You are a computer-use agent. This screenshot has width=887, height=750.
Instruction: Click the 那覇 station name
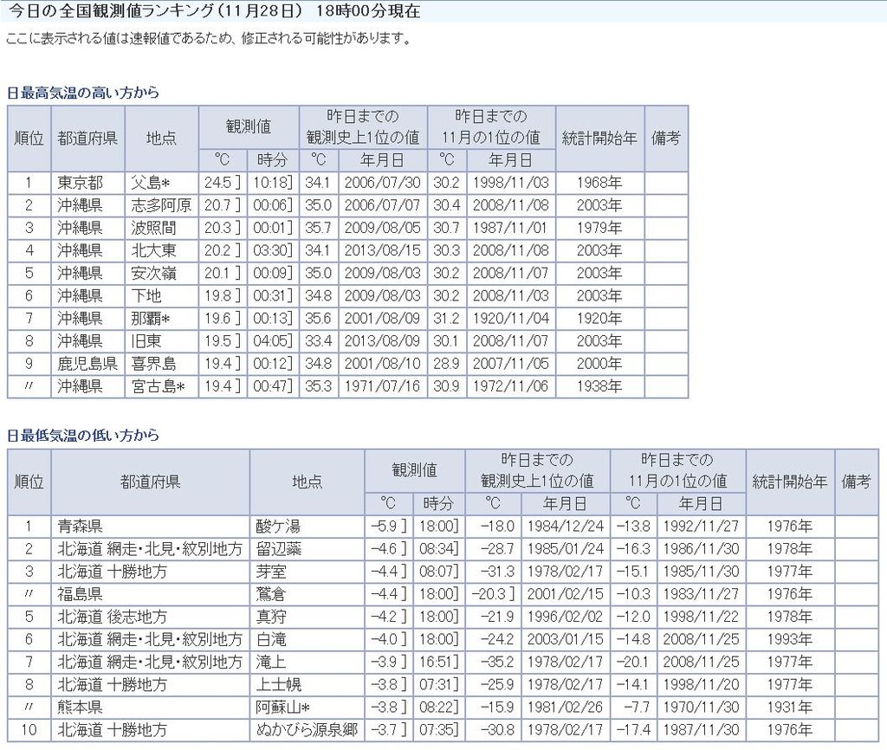pyautogui.click(x=151, y=318)
